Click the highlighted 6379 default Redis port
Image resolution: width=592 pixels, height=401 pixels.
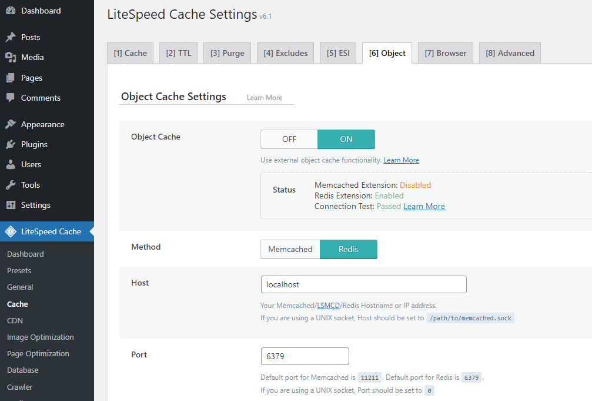471,377
